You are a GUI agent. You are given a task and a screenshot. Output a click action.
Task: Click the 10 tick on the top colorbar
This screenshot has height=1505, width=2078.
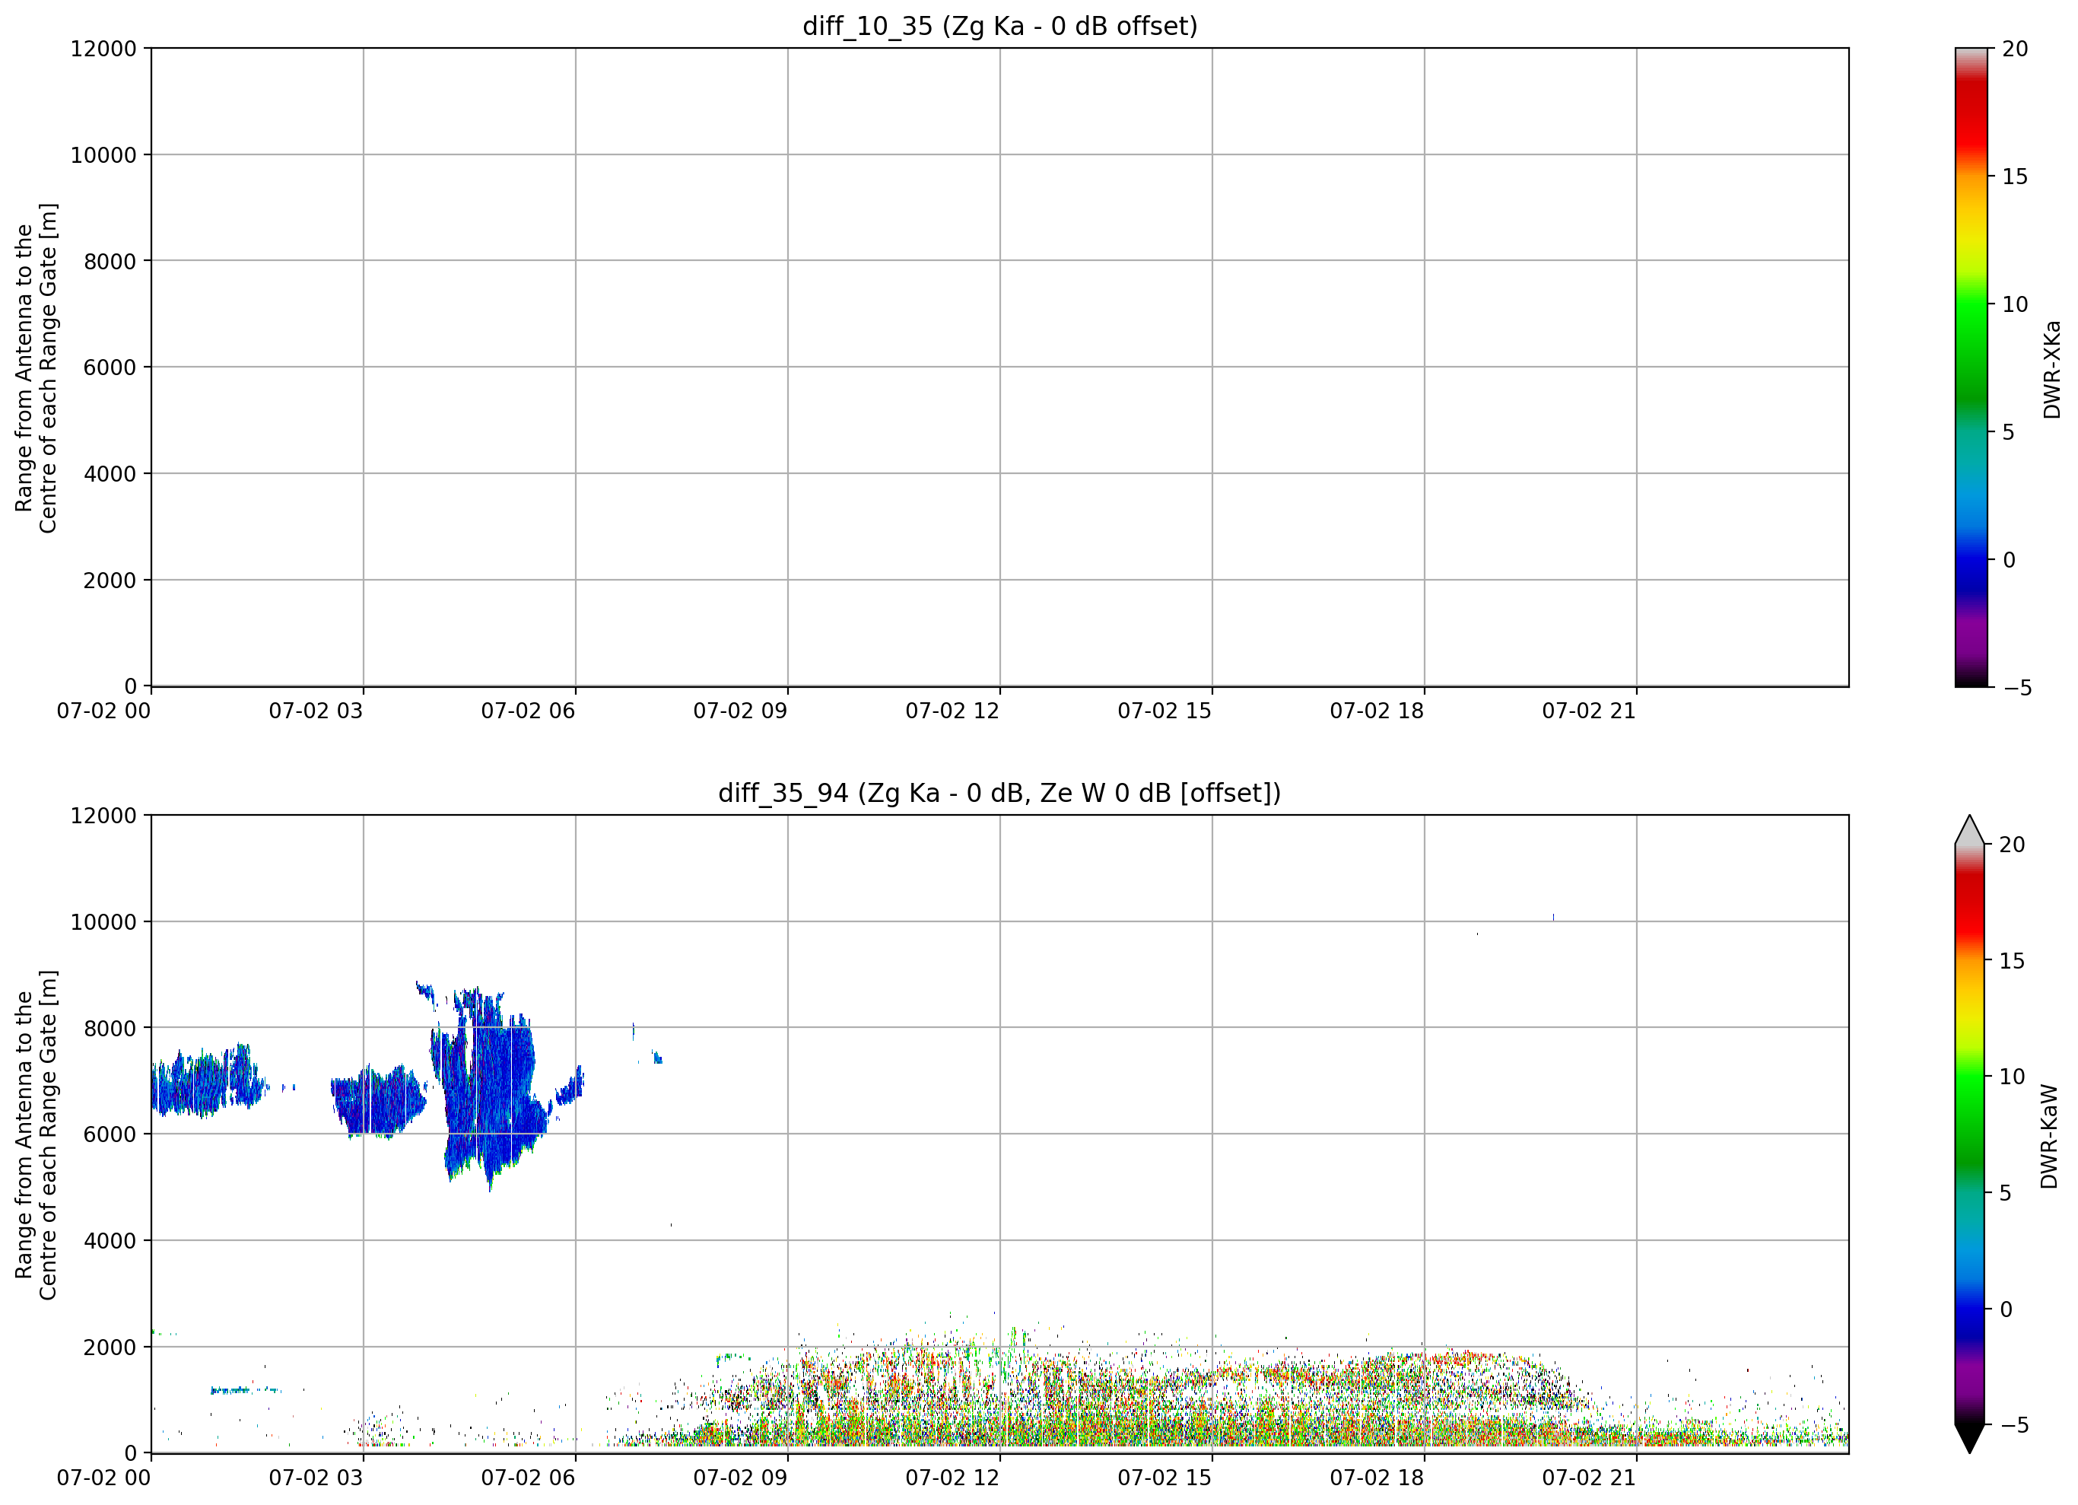(2016, 304)
